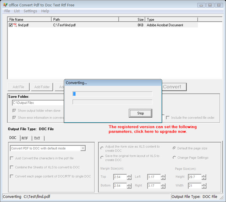Viewport: 226px width, 202px height.
Task: Decrease the Left margin value
Action: click(x=163, y=178)
